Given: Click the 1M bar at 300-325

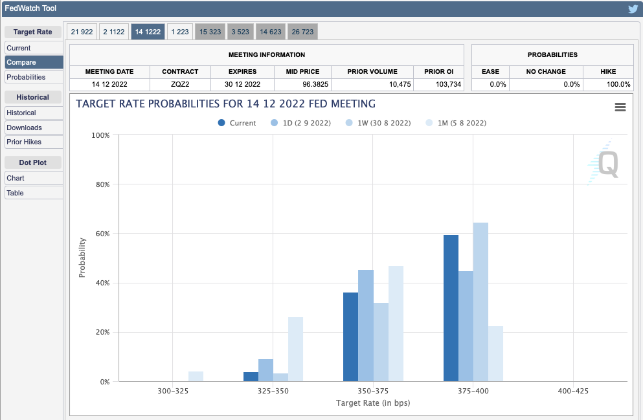Looking at the screenshot, I should [196, 377].
